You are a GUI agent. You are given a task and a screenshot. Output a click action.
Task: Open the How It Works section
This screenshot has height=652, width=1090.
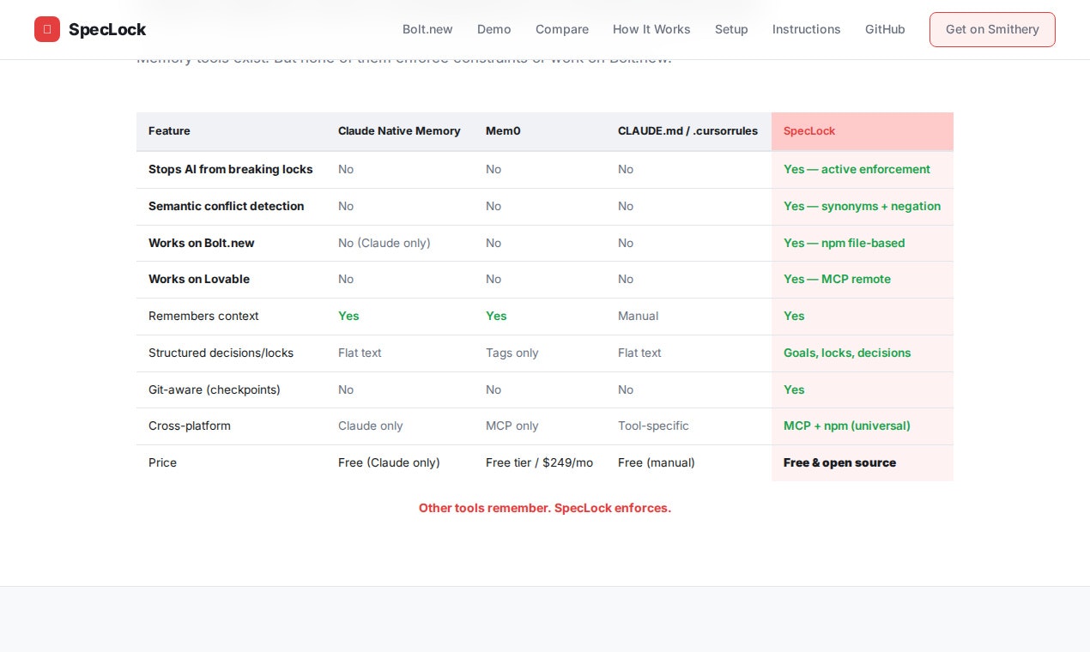[651, 29]
